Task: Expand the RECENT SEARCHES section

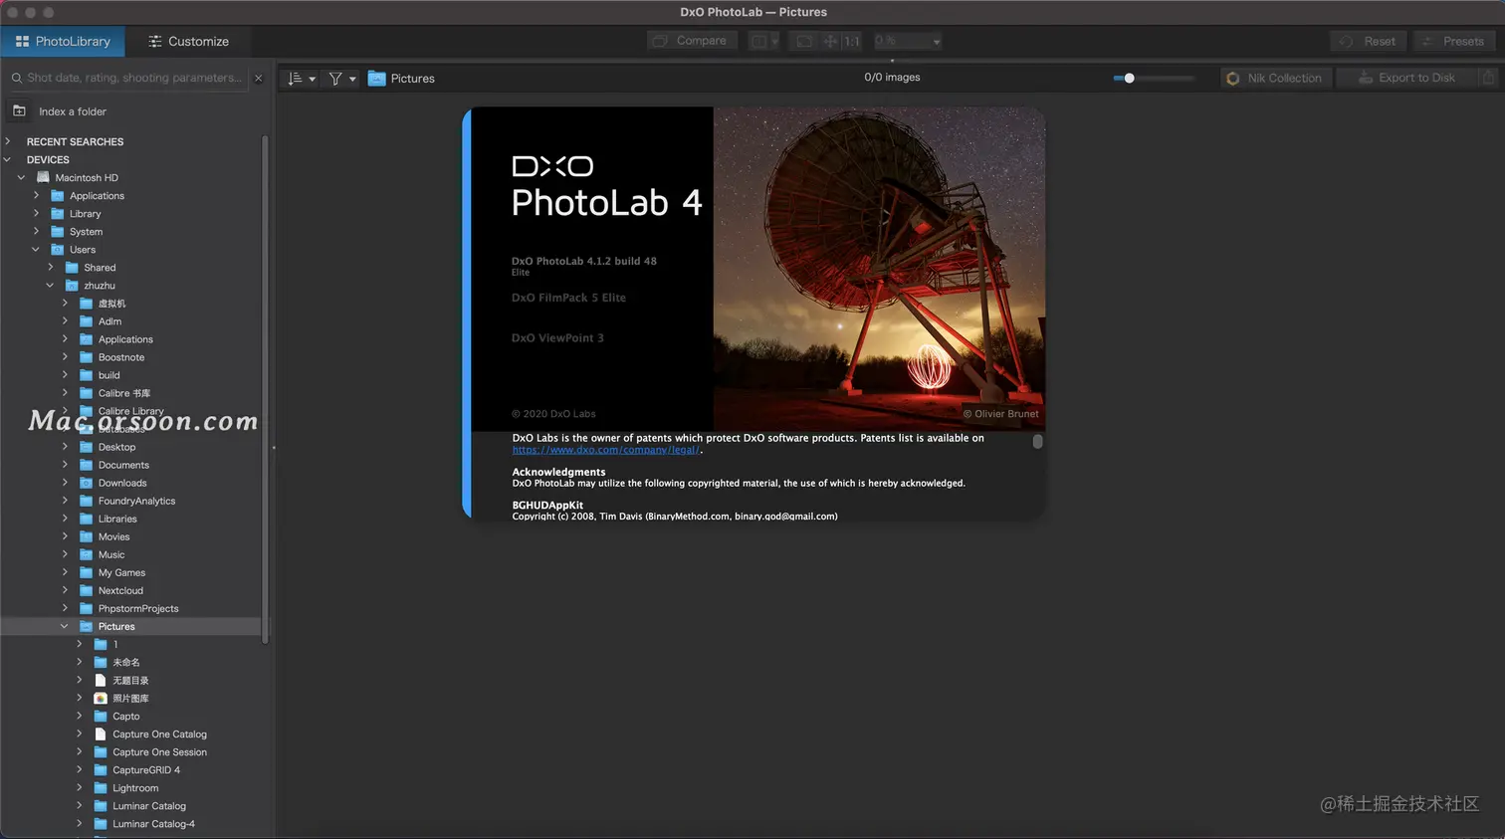Action: click(x=8, y=141)
